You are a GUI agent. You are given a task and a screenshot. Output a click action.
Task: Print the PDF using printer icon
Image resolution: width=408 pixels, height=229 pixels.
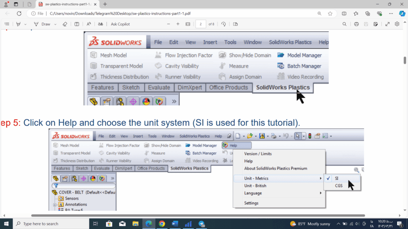[x=356, y=24]
